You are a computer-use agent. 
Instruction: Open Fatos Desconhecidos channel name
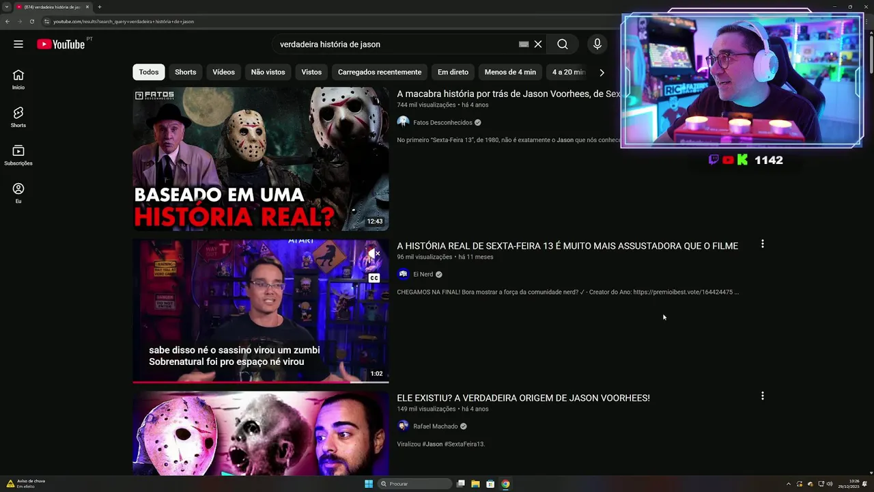point(442,122)
